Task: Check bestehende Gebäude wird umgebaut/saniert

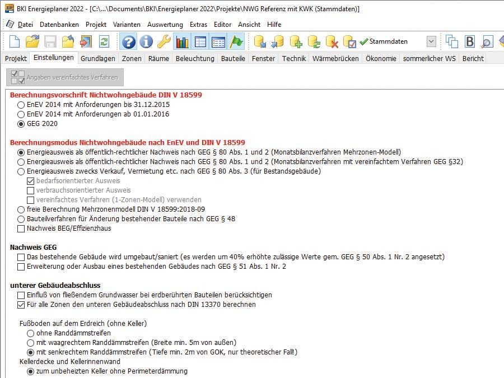Action: [21, 257]
